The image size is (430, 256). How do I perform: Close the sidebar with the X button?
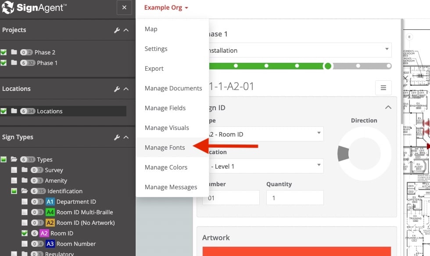pos(124,8)
